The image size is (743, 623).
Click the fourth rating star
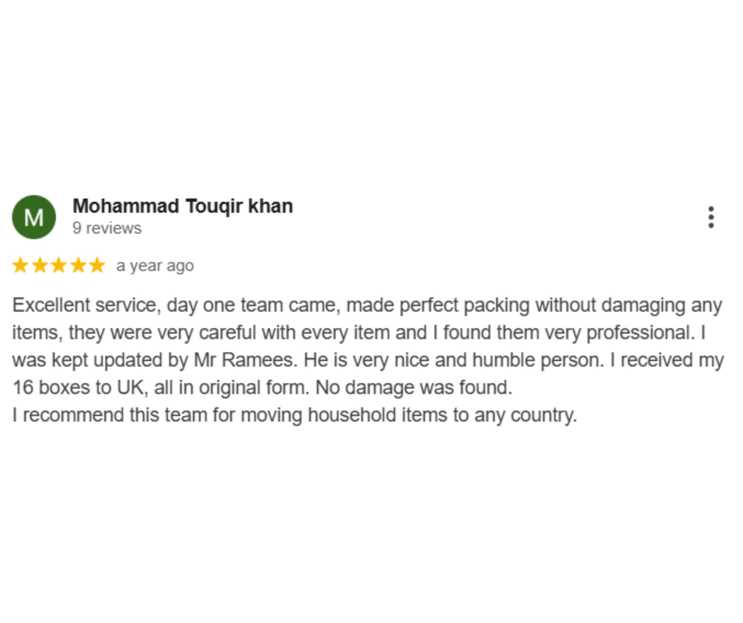[78, 265]
